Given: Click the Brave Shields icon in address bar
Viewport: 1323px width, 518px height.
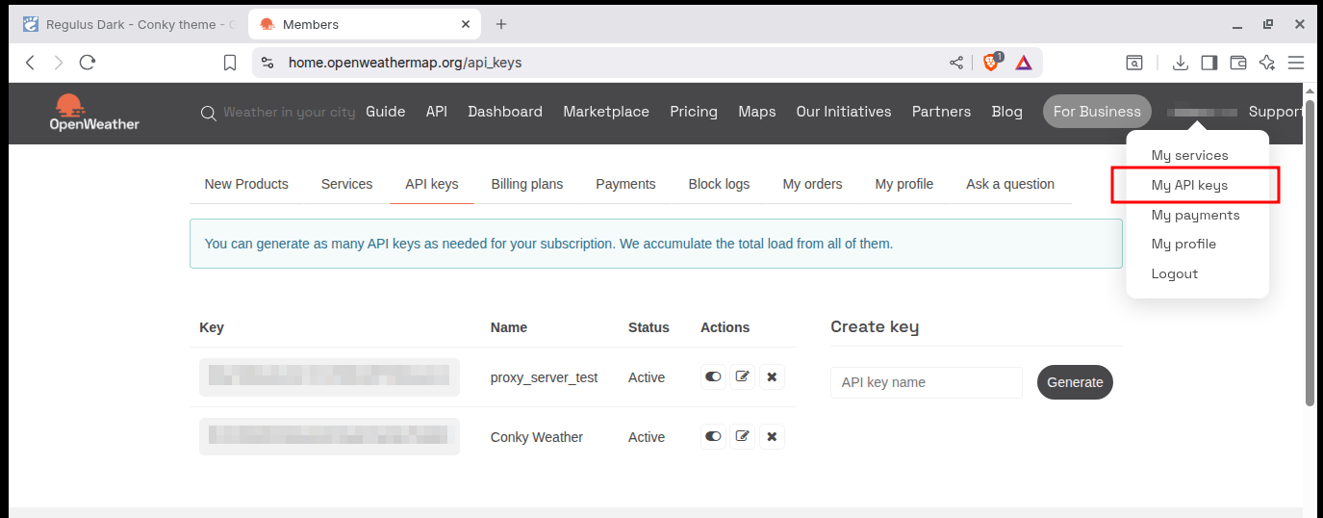Looking at the screenshot, I should point(991,63).
